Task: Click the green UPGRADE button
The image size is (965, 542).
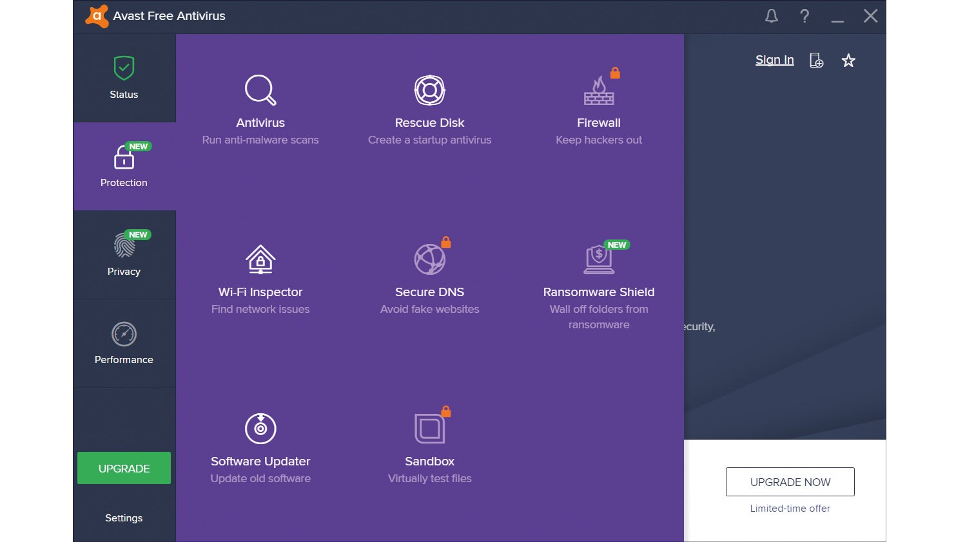Action: 124,468
